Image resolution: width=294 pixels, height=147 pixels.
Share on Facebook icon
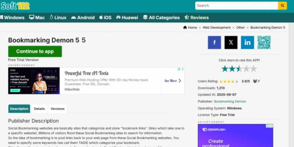(x=214, y=42)
